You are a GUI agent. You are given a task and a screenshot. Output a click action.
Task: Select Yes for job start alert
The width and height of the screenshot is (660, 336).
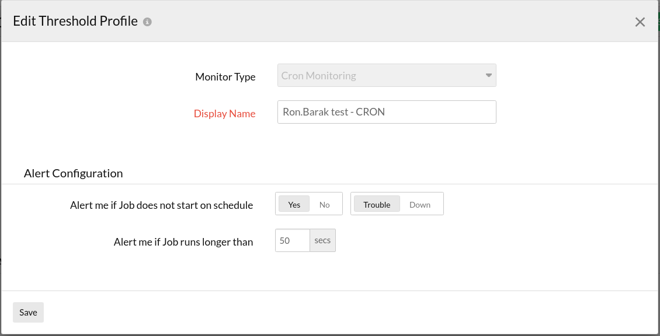[x=294, y=204]
